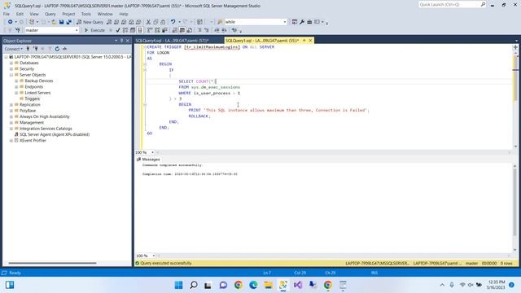Switch to the SQLQuery4.sql tab

(x=172, y=41)
